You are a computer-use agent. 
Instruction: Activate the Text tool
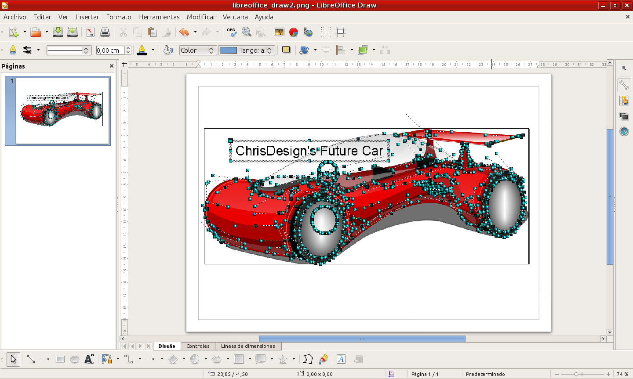coord(89,359)
